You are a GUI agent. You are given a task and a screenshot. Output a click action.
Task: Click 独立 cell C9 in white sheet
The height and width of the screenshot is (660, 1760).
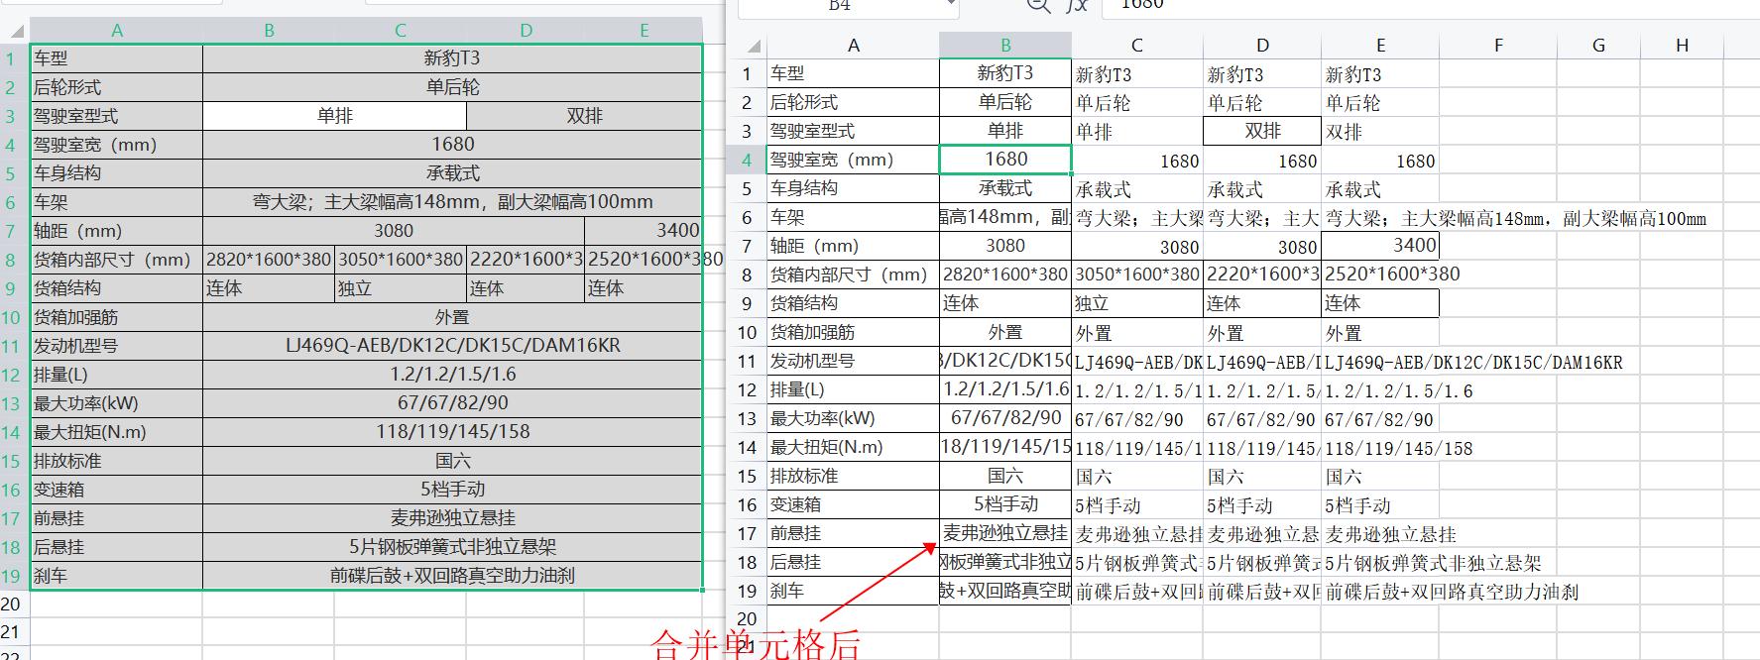pos(1137,303)
